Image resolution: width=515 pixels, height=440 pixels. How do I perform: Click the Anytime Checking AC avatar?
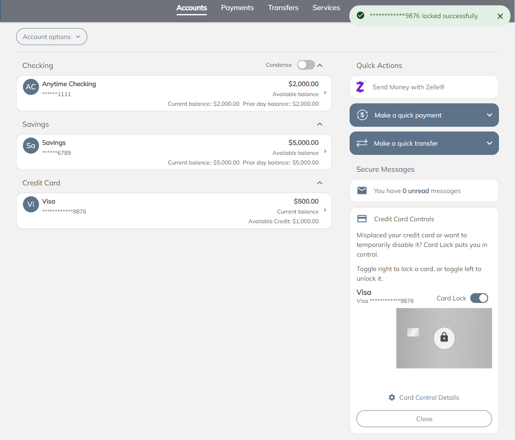[x=31, y=87]
